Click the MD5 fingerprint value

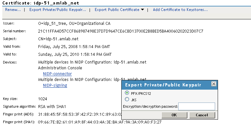(x=80, y=114)
